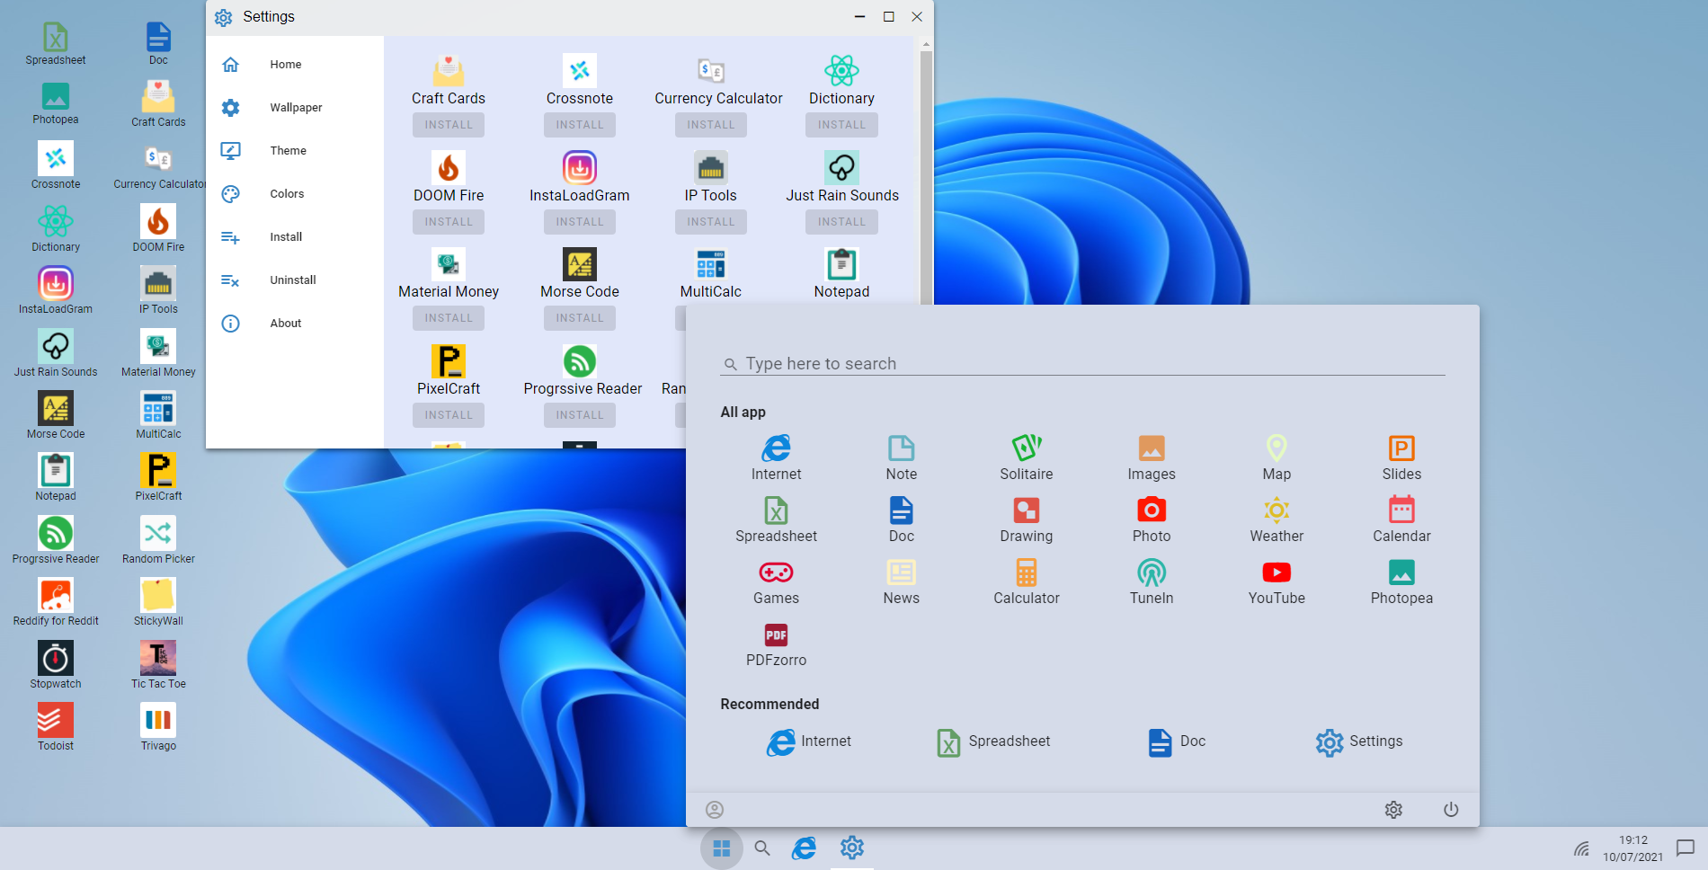The width and height of the screenshot is (1708, 870).
Task: Open the Calendar app icon
Action: coord(1401,519)
